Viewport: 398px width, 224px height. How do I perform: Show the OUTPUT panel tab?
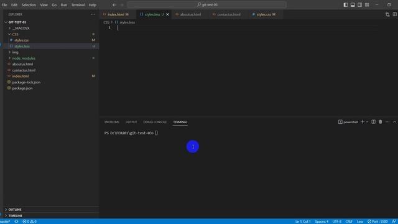[131, 122]
